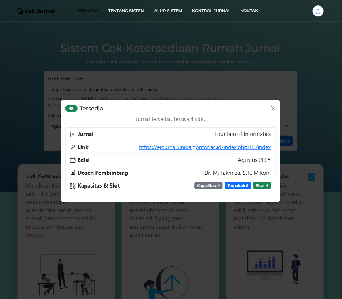This screenshot has width=342, height=299.
Task: Click the journal icon beside Jurnal row
Action: pyautogui.click(x=73, y=134)
